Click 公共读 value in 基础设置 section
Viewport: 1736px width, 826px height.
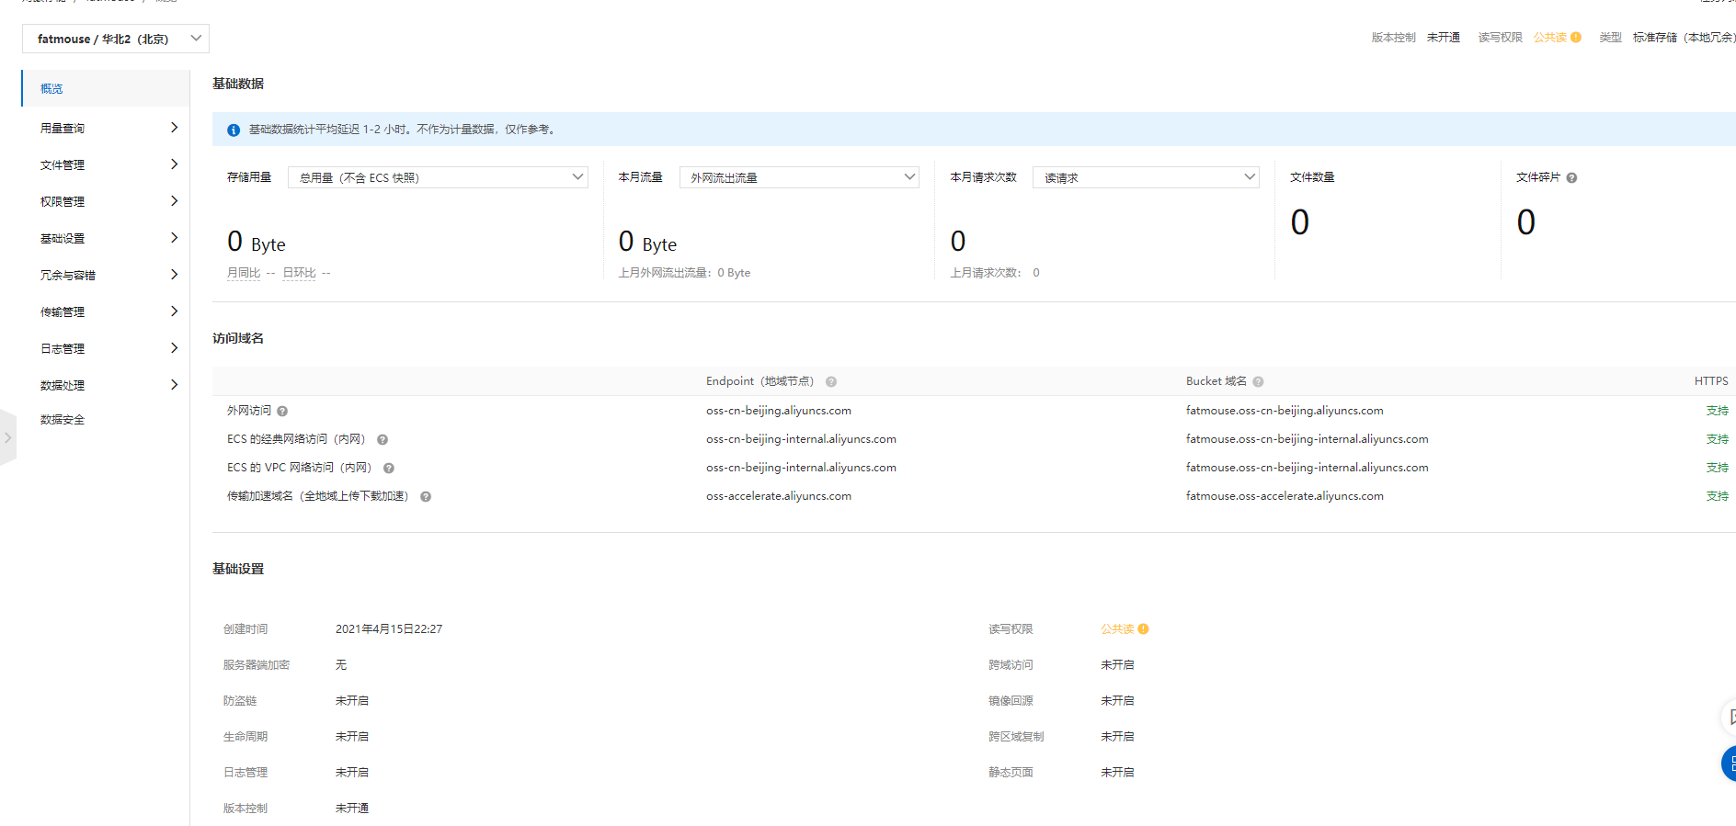[x=1117, y=629]
